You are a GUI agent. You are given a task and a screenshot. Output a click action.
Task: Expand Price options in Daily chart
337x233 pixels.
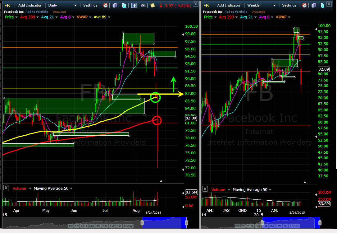[16, 17]
